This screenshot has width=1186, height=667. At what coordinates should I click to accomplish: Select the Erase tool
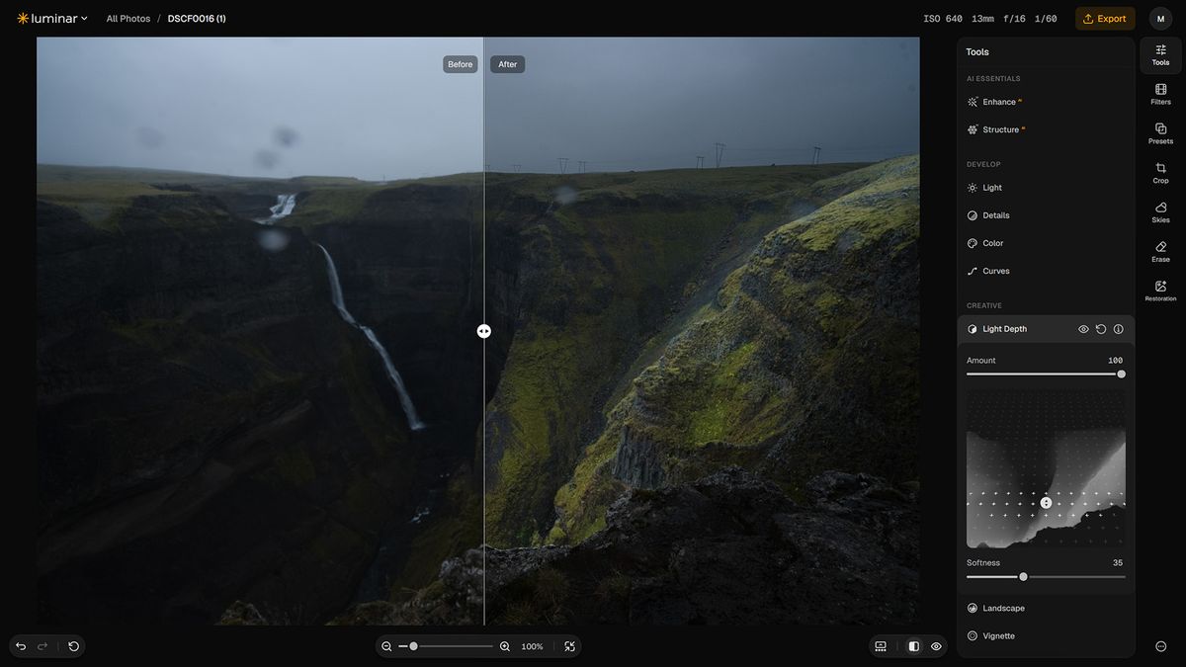click(1160, 253)
